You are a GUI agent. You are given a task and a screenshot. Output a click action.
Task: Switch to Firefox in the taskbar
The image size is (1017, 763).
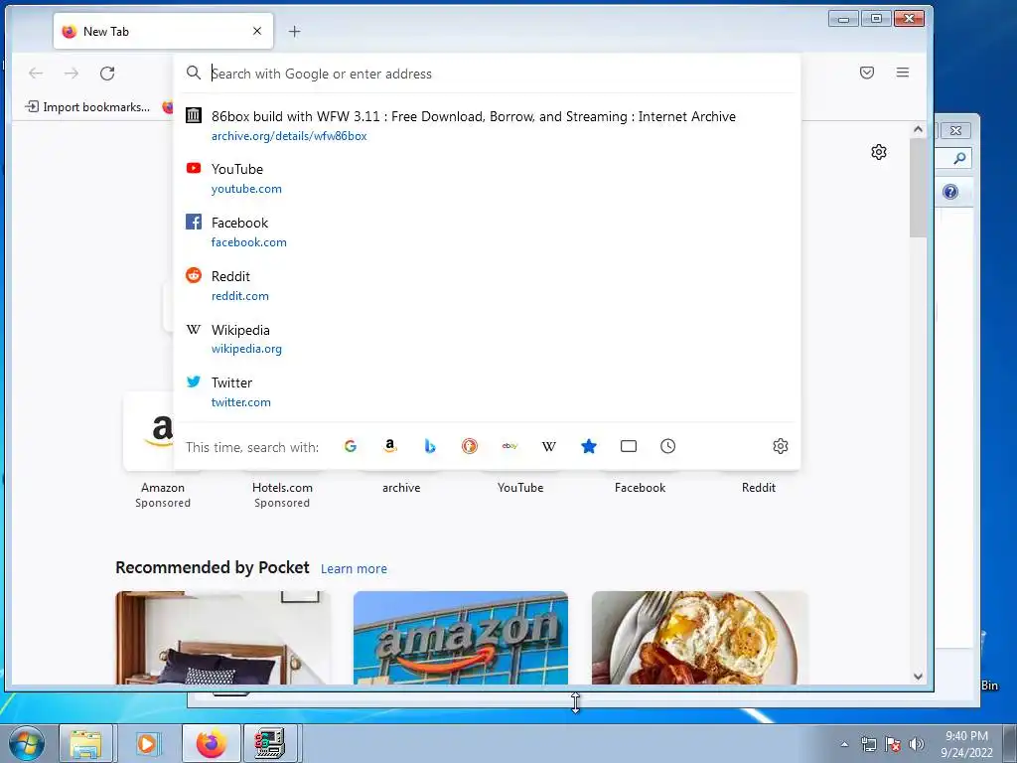tap(212, 743)
